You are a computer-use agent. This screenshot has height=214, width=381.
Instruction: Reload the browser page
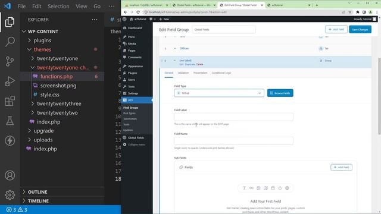pyautogui.click(x=138, y=12)
